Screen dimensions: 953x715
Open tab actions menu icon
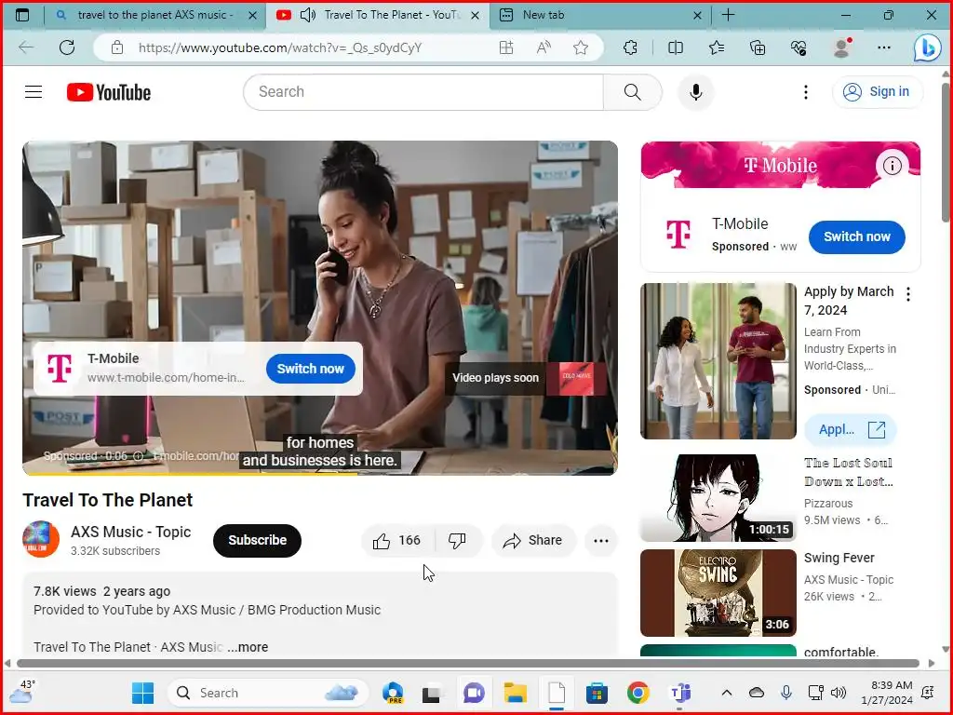(x=22, y=15)
